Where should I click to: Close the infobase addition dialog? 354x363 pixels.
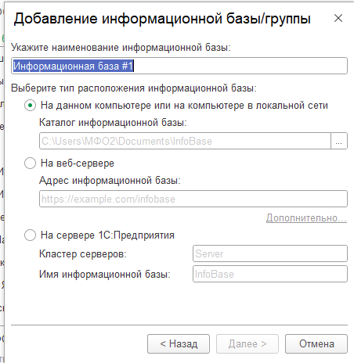pyautogui.click(x=338, y=18)
